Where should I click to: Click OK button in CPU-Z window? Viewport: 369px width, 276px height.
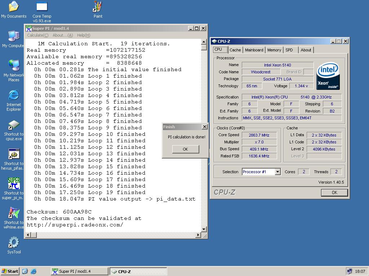pyautogui.click(x=334, y=193)
